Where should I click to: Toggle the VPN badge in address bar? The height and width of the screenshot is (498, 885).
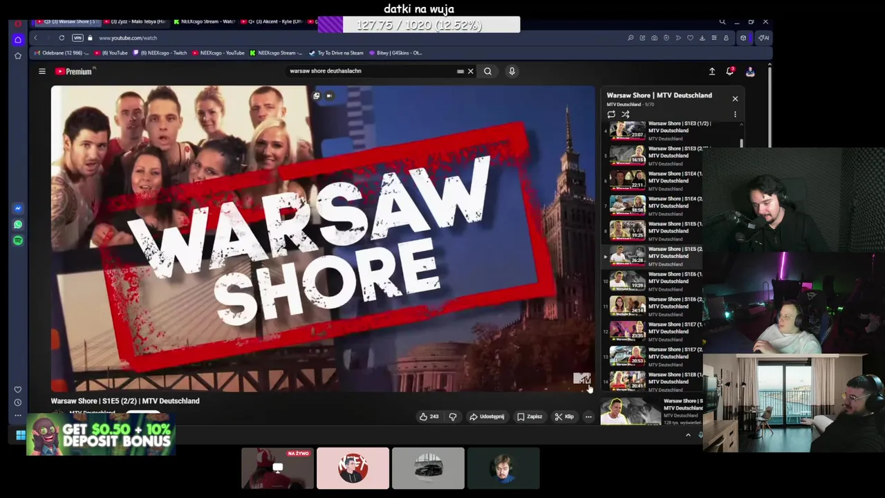[77, 38]
